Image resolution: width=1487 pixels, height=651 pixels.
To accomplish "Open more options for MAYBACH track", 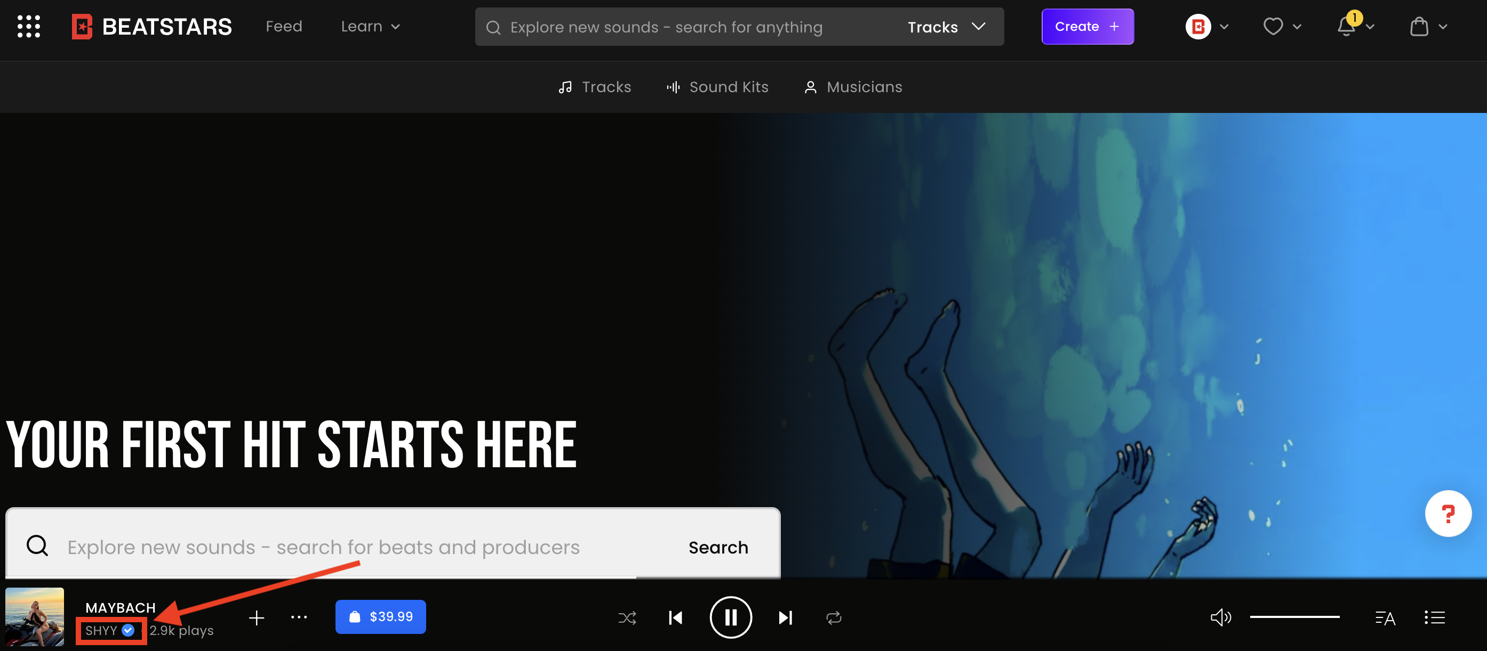I will click(299, 617).
